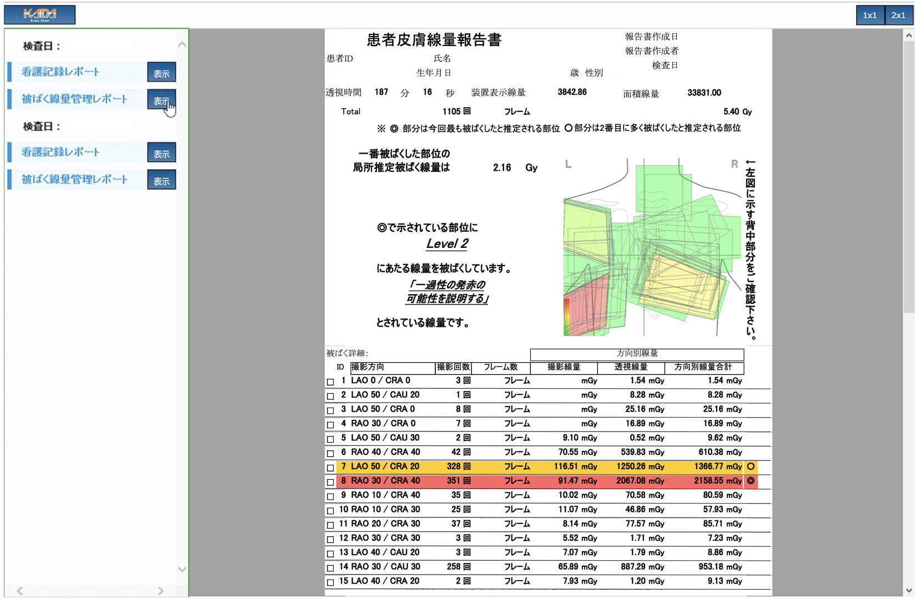The image size is (915, 599).
Task: Tick checkbox for row 5 LAO 50 / CAU 30
Action: tap(330, 439)
